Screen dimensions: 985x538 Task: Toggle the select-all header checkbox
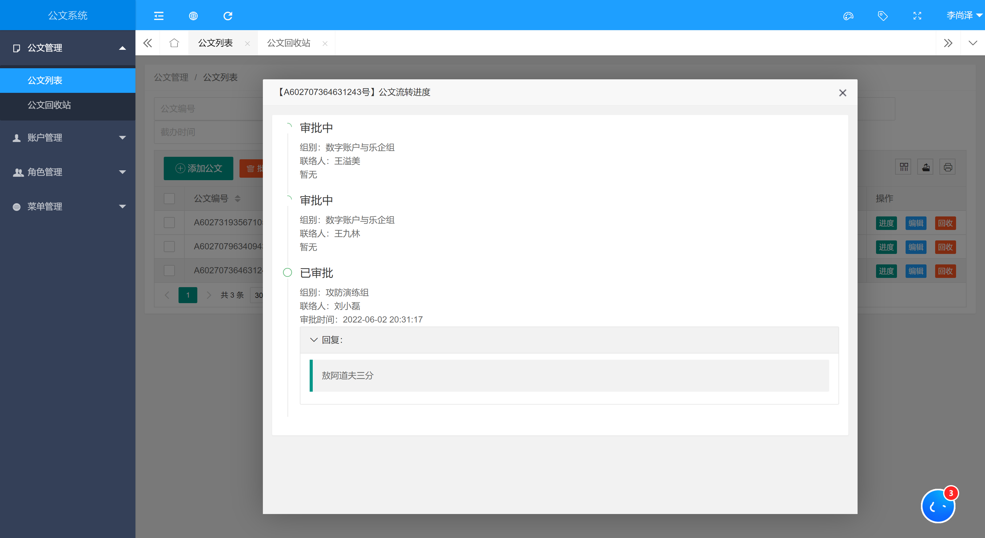(x=169, y=199)
